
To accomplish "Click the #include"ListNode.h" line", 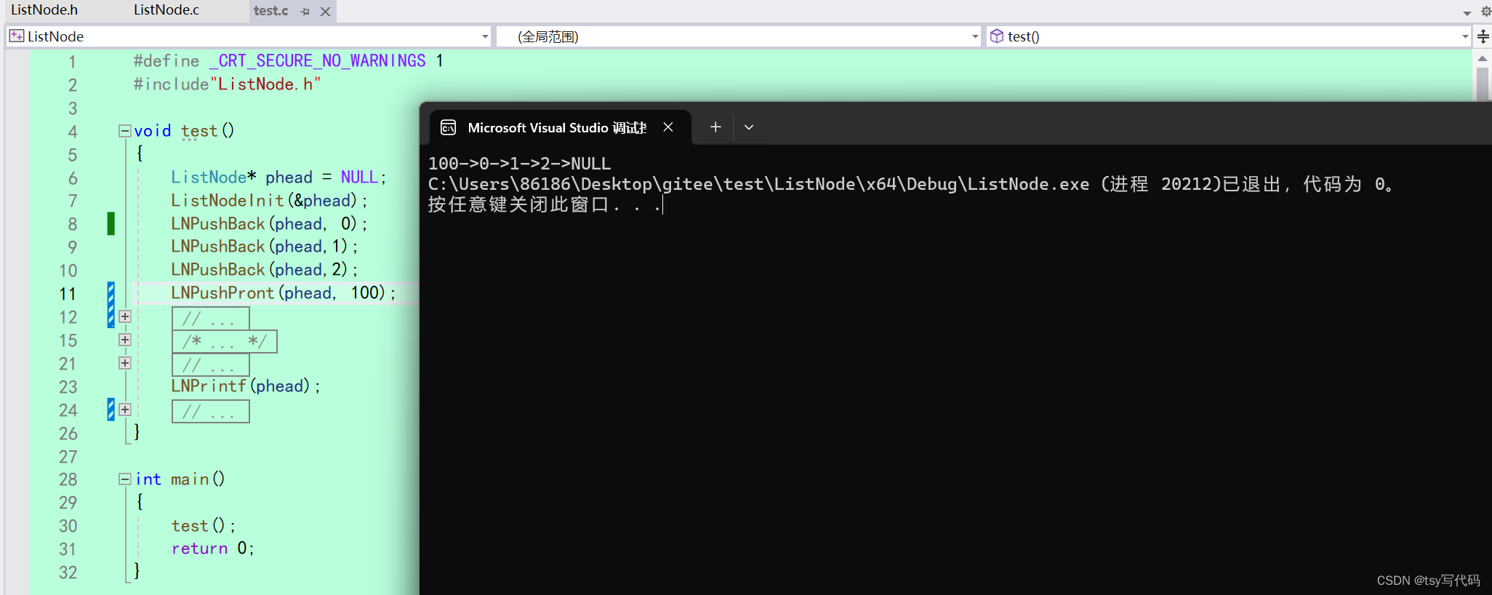I will click(227, 84).
